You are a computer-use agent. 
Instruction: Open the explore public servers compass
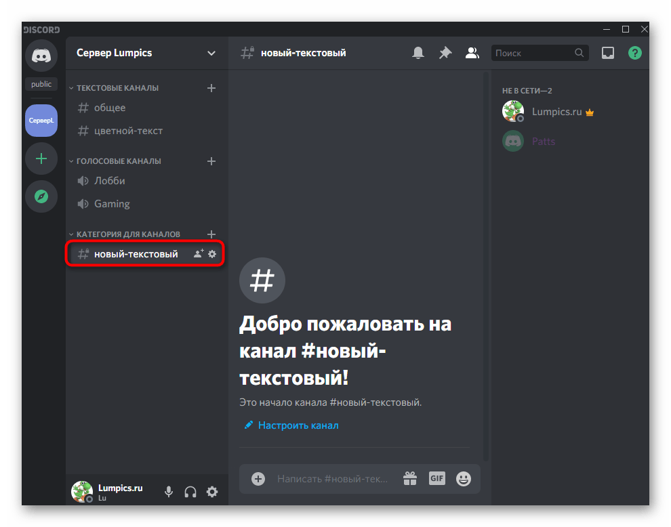click(x=41, y=196)
